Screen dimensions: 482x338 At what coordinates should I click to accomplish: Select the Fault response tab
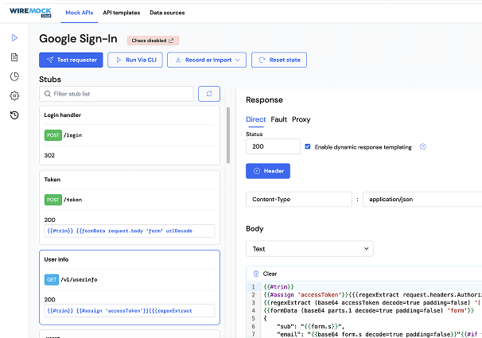click(278, 119)
